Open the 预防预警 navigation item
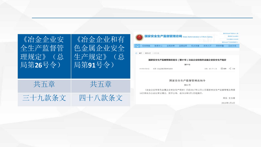Screen dimensions: 261x147 [220, 46]
